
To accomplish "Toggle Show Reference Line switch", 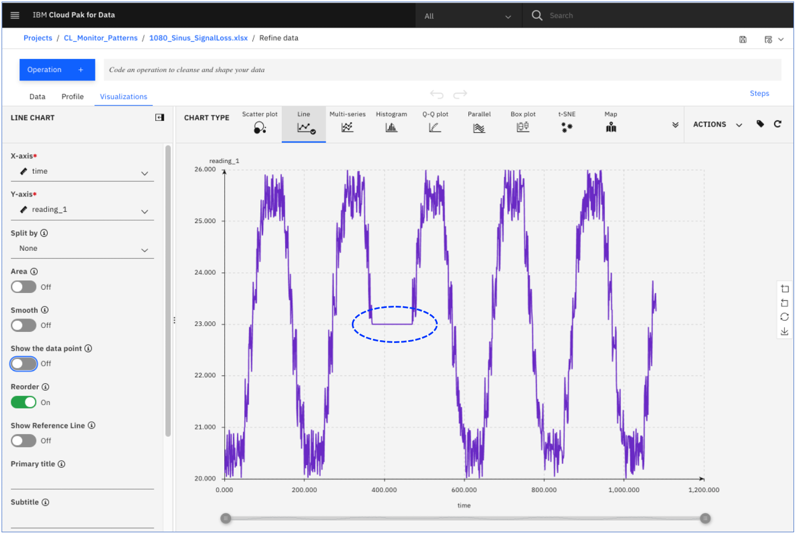I will click(24, 441).
